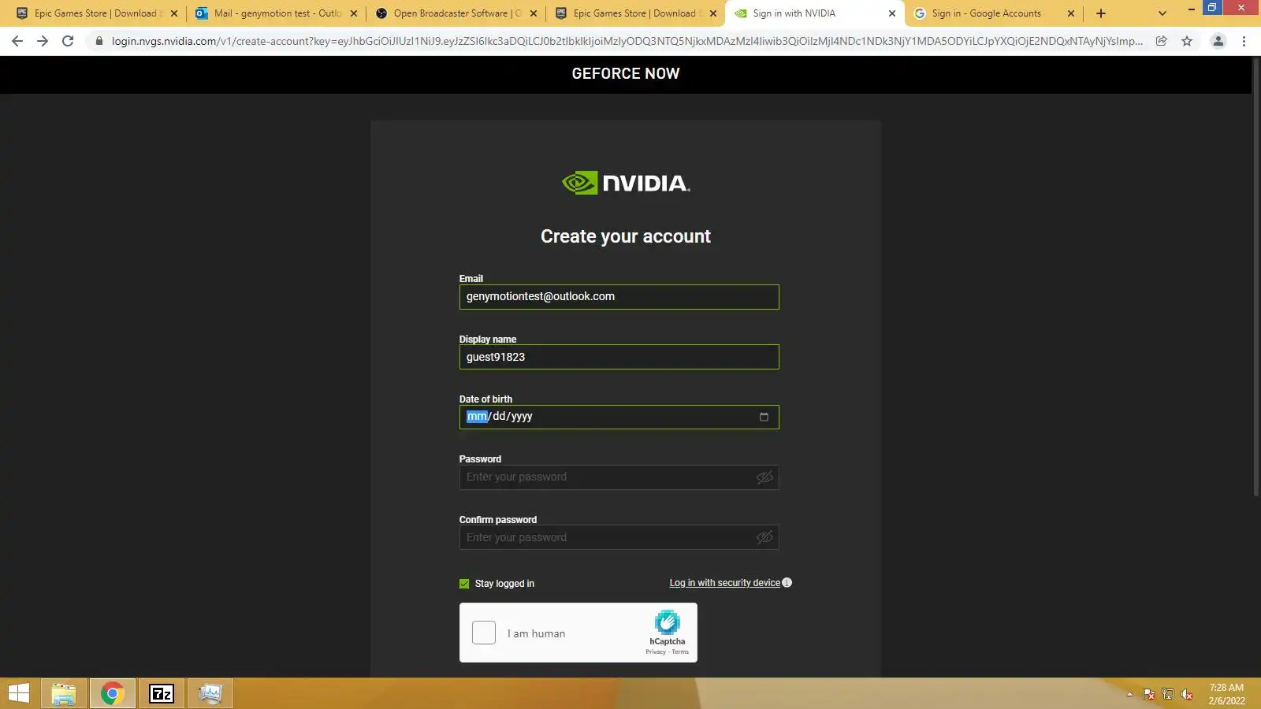Show hidden system tray icons
1261x709 pixels.
coord(1129,694)
